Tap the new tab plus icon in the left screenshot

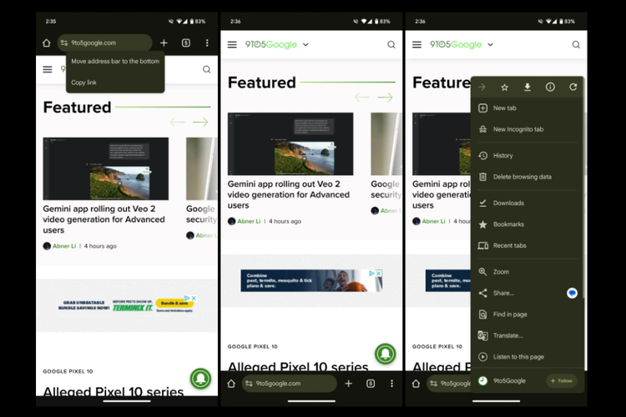pyautogui.click(x=164, y=43)
